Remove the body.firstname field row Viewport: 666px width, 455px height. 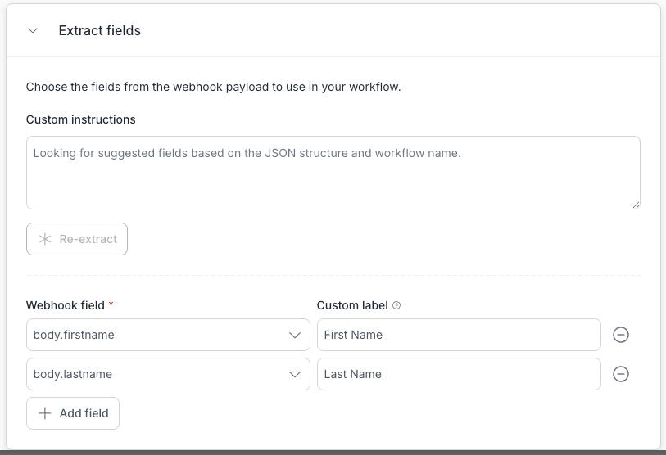tap(621, 335)
